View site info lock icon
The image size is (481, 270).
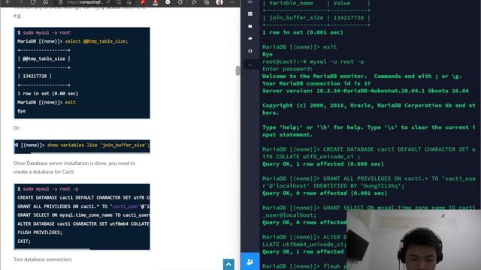[x=61, y=2]
